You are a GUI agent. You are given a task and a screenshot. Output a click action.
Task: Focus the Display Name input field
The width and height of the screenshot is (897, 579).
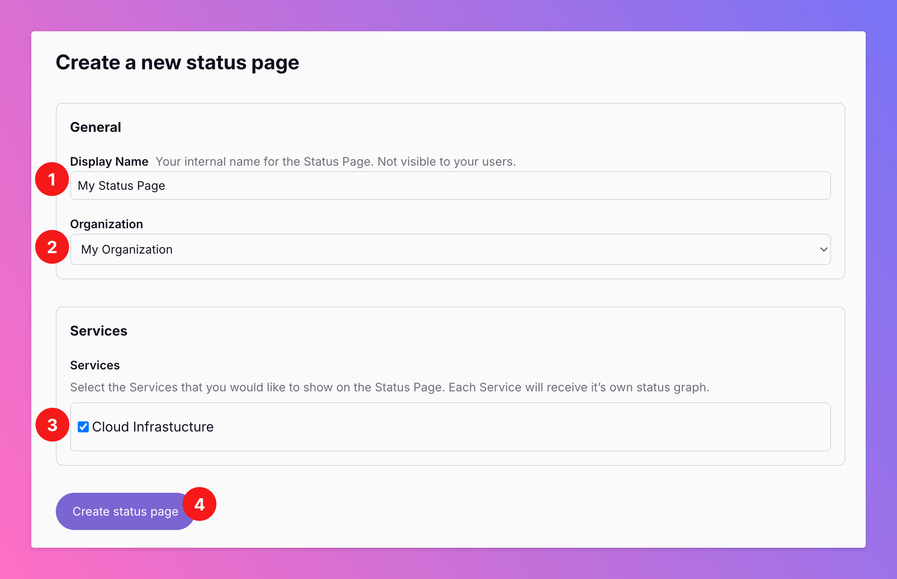click(x=450, y=186)
